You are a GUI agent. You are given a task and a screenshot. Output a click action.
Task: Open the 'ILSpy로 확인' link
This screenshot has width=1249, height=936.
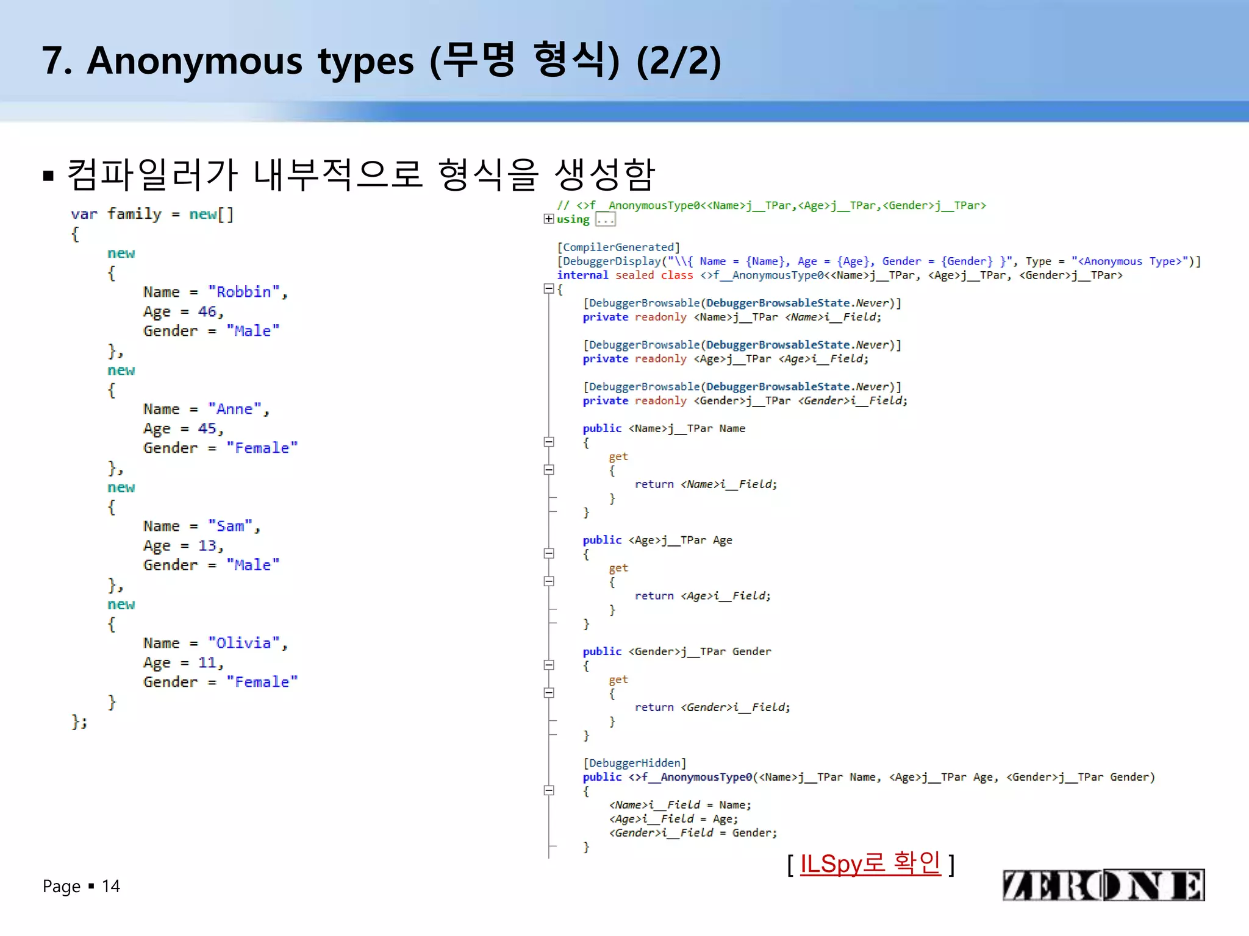870,863
